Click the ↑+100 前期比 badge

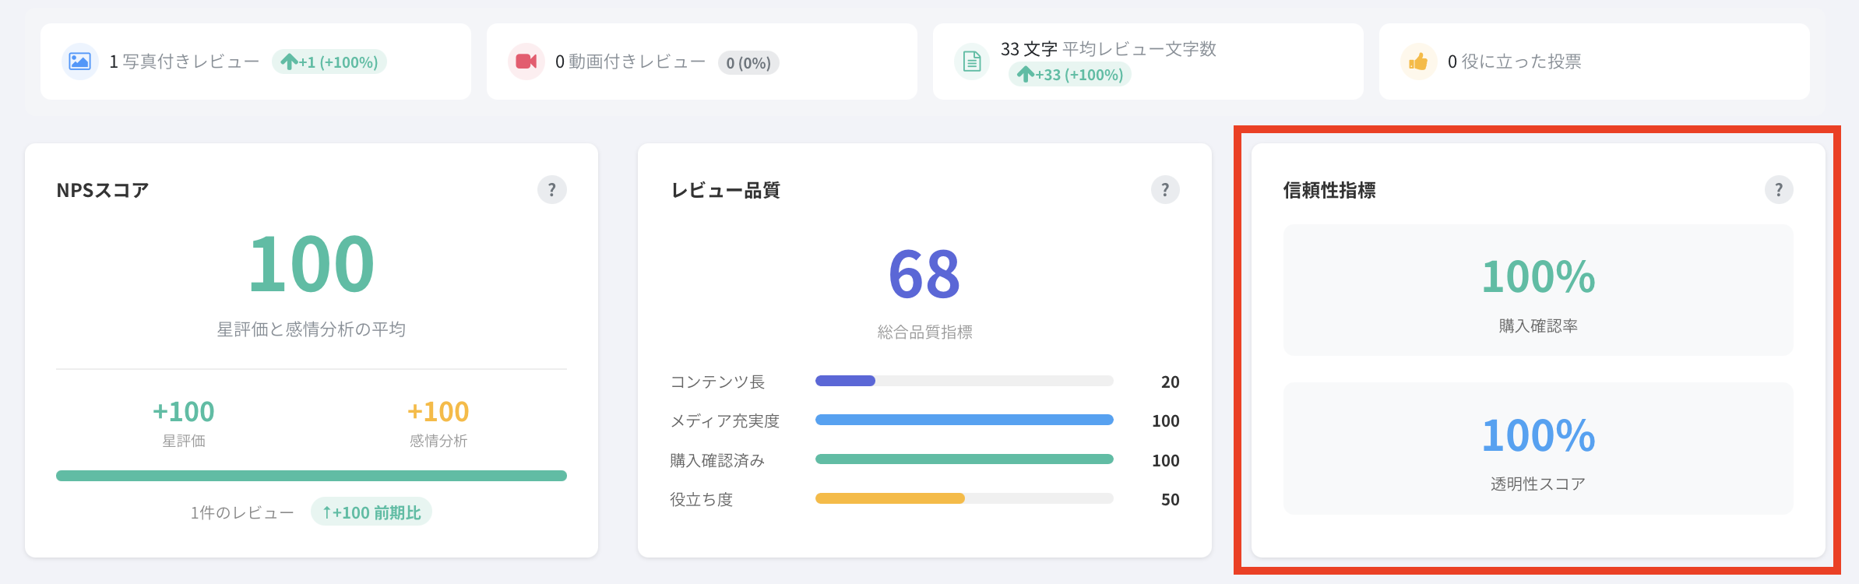coord(371,512)
